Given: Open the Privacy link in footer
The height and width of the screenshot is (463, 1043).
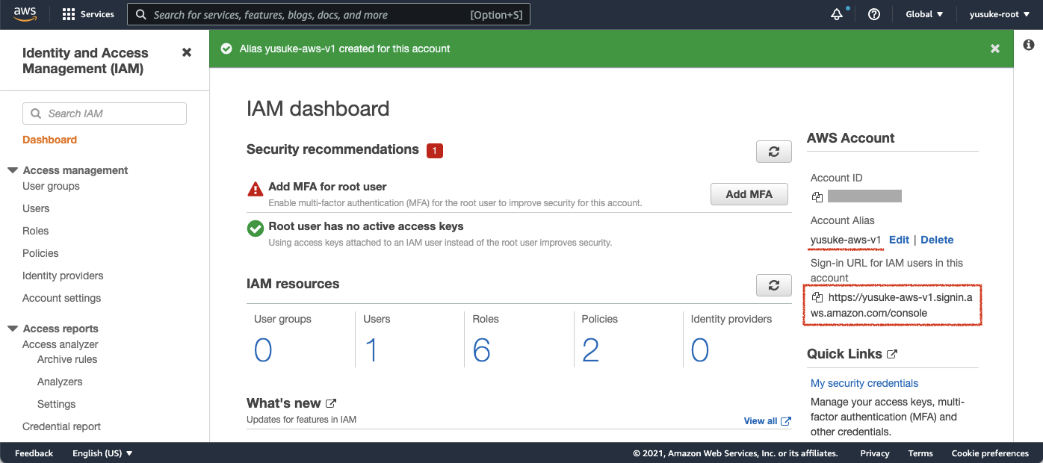Looking at the screenshot, I should (875, 453).
